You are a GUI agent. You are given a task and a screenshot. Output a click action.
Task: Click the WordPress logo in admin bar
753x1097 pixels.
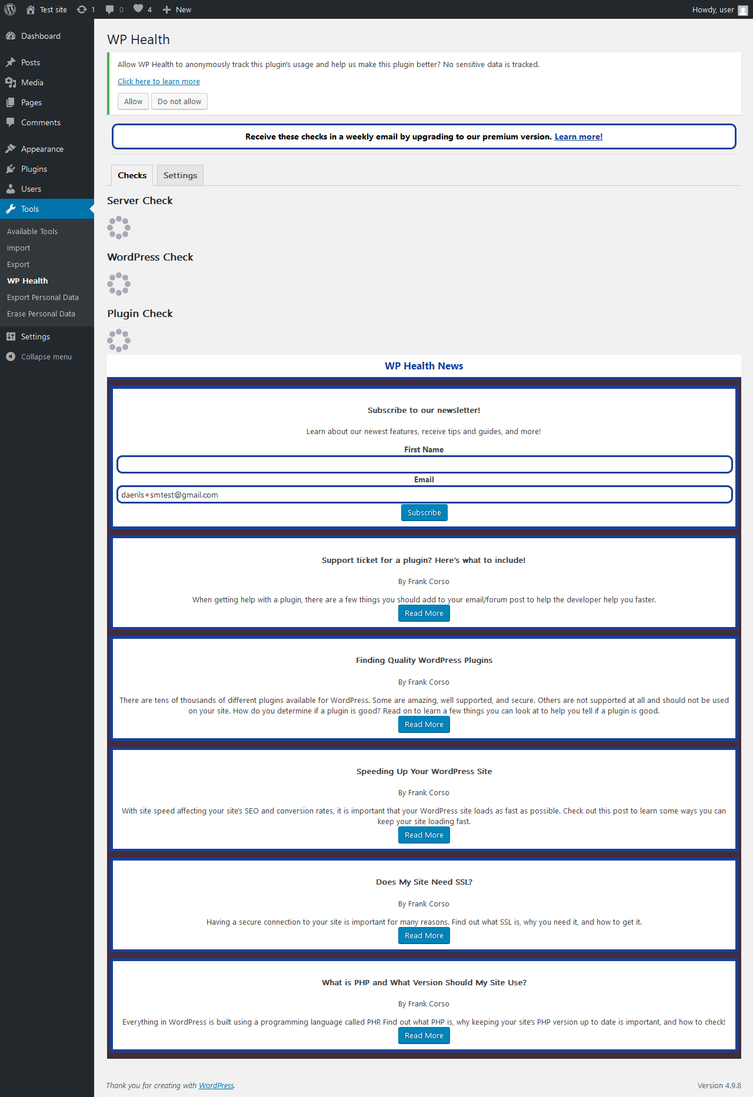tap(10, 9)
